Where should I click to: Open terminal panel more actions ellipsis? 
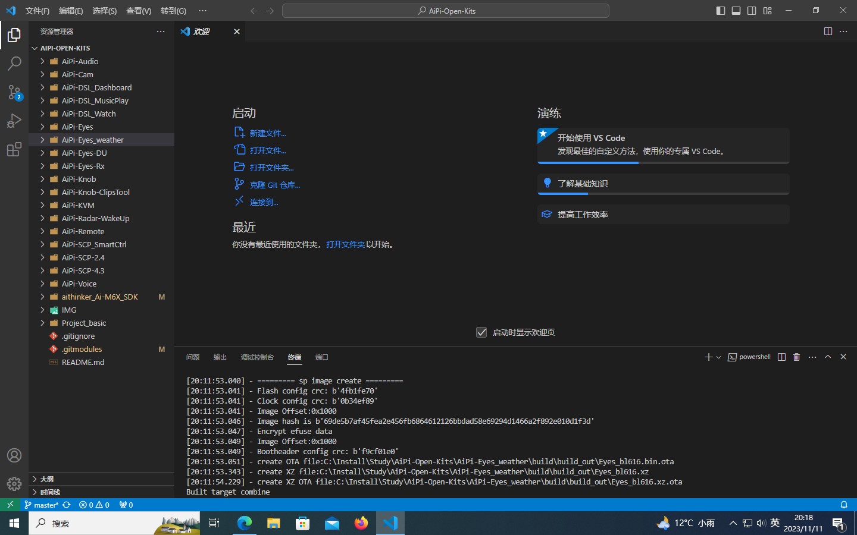pyautogui.click(x=812, y=357)
